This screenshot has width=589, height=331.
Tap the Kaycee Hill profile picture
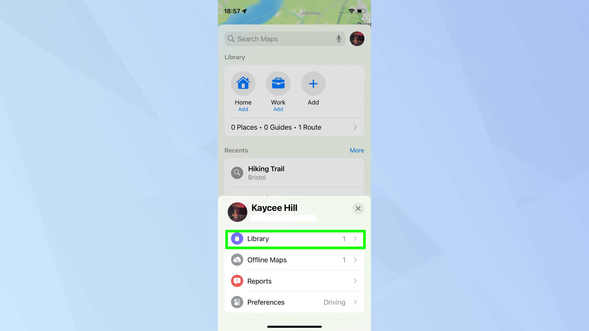pyautogui.click(x=237, y=212)
